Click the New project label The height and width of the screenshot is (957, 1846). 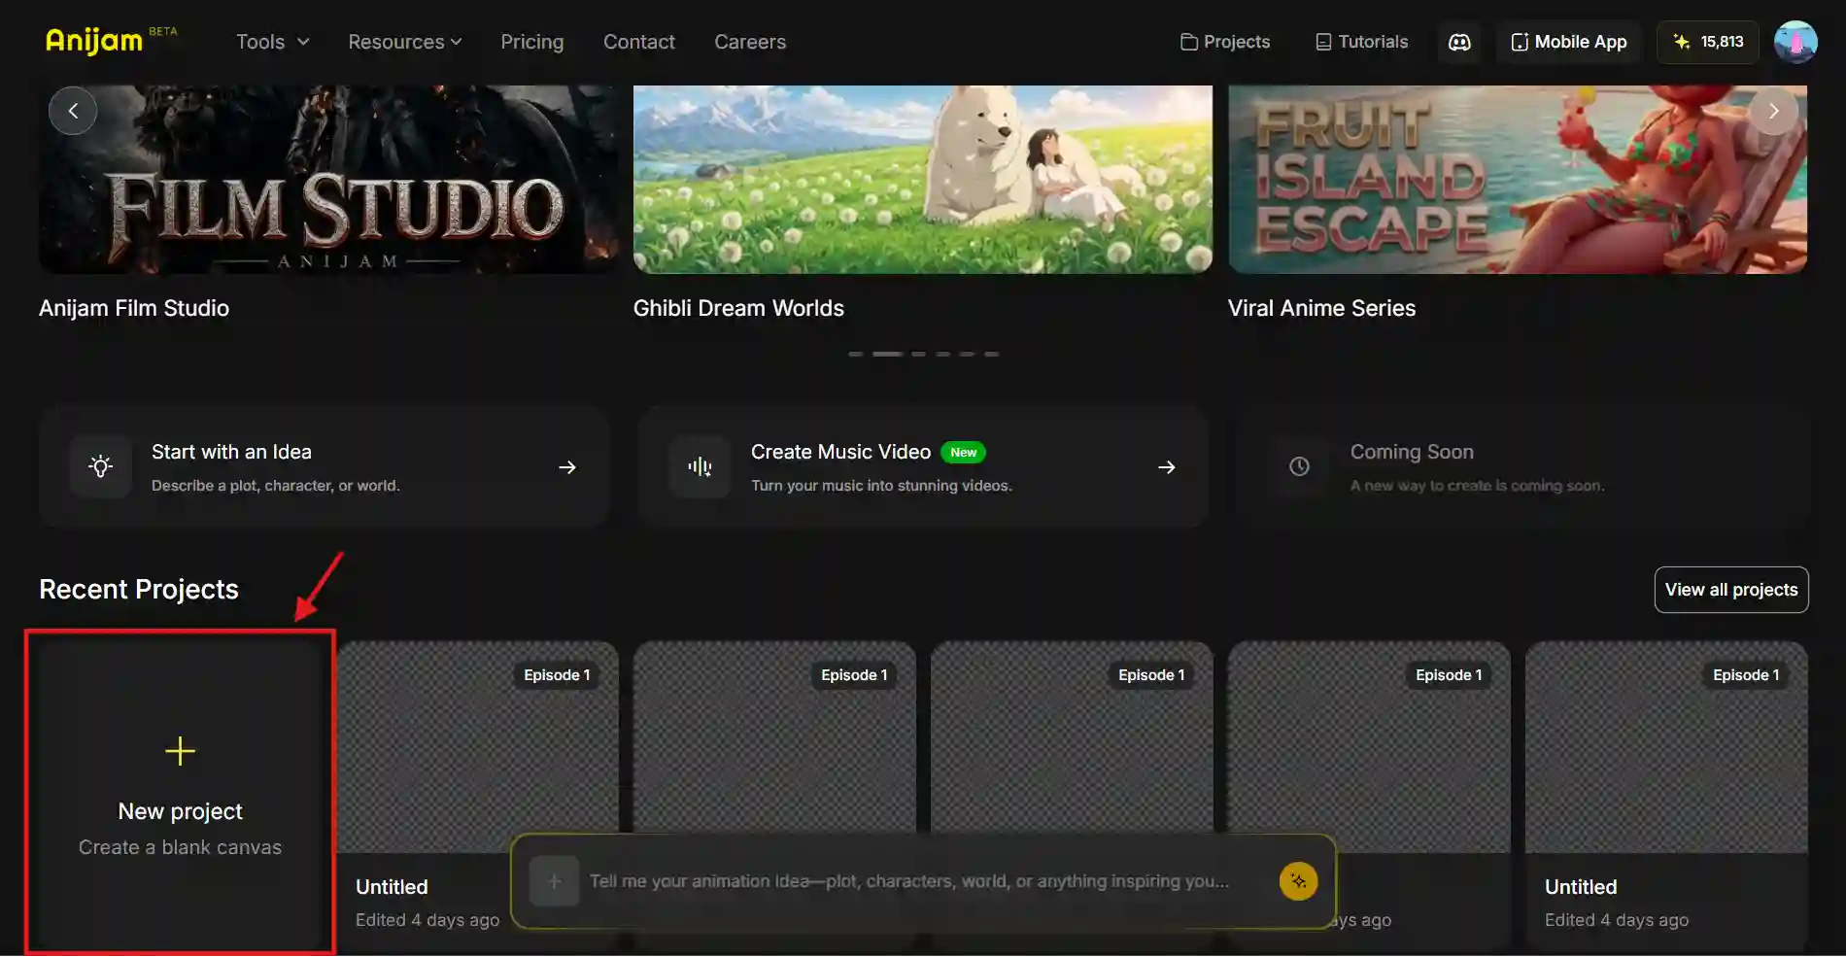point(180,811)
